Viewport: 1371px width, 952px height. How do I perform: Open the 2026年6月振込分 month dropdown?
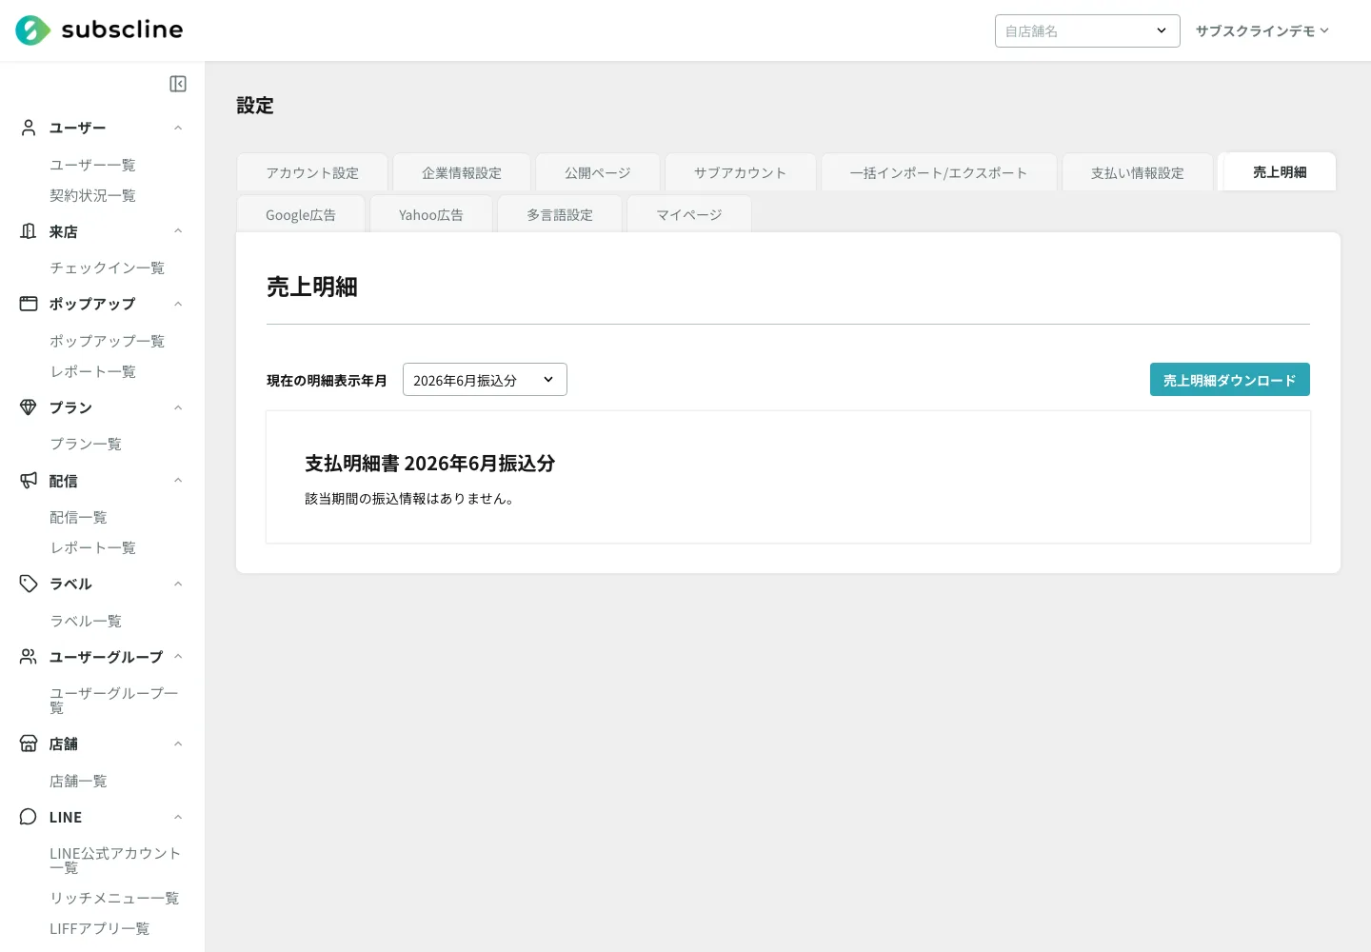pyautogui.click(x=485, y=380)
